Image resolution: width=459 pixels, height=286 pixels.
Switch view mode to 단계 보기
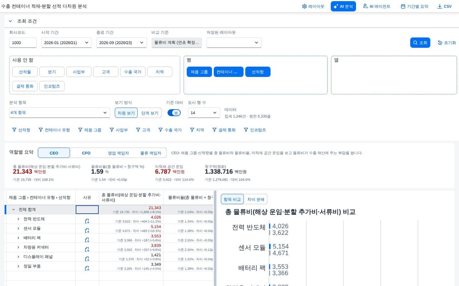pos(150,113)
